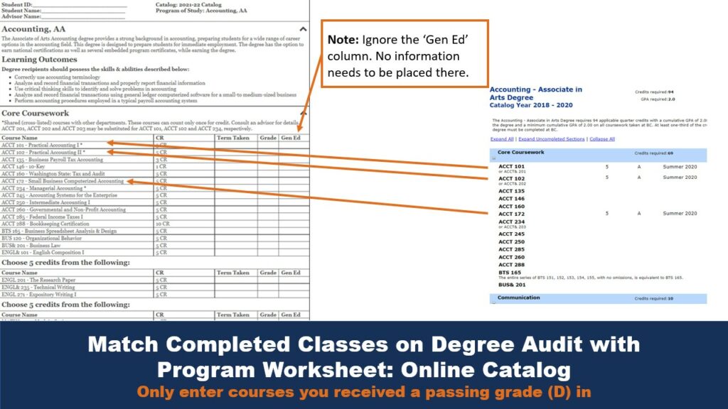Image resolution: width=728 pixels, height=409 pixels.
Task: Click 'or ACCT& 203' under ACCT 234
Action: pyautogui.click(x=512, y=227)
